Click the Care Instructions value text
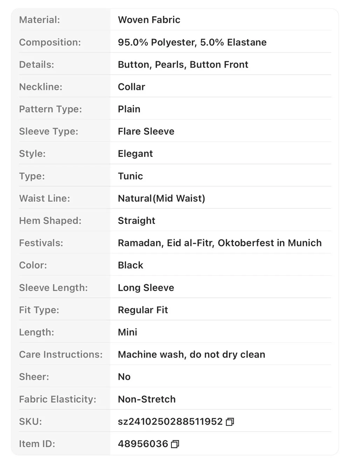 click(x=191, y=355)
